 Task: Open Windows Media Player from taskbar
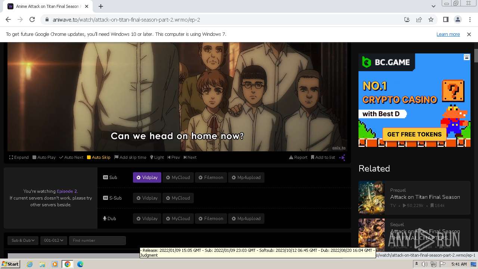55,264
